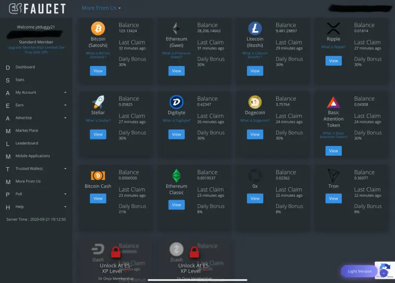Click the Server Time text
Screen dimensions: 395x283
coord(36,219)
